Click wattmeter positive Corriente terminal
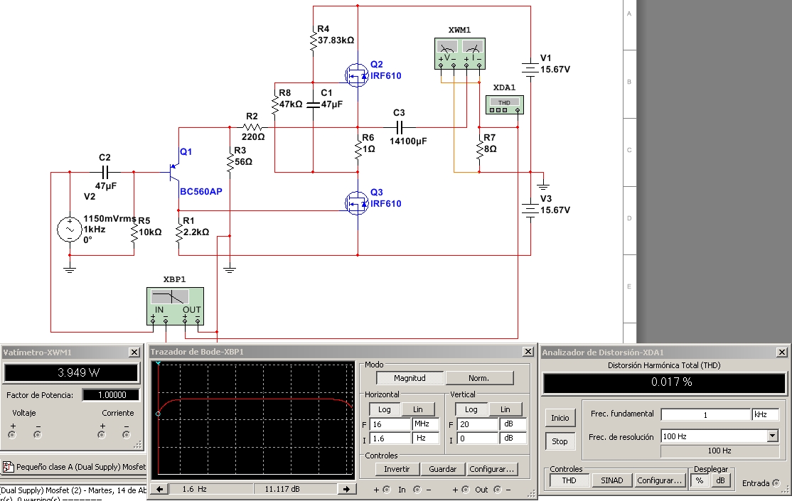This screenshot has height=501, width=792. [x=102, y=435]
